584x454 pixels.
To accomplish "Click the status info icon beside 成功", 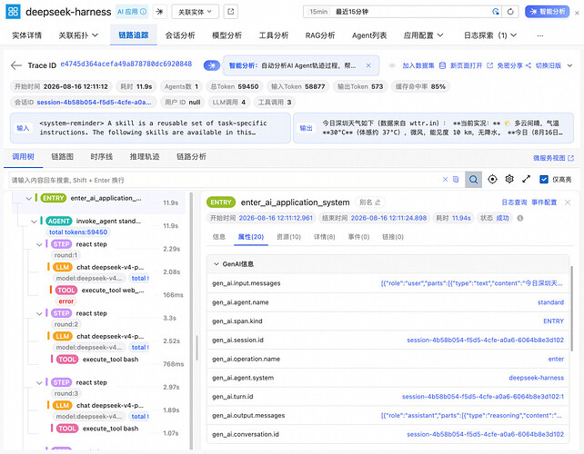I will pos(520,218).
